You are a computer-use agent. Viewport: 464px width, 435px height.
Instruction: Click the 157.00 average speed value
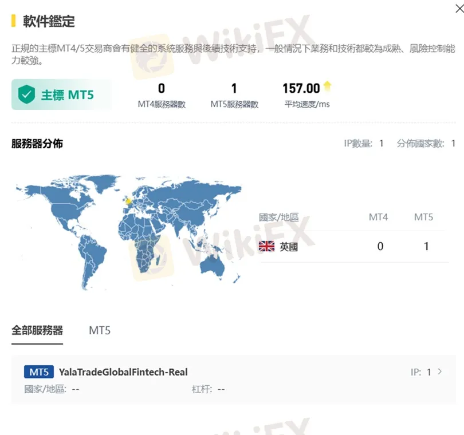[300, 88]
